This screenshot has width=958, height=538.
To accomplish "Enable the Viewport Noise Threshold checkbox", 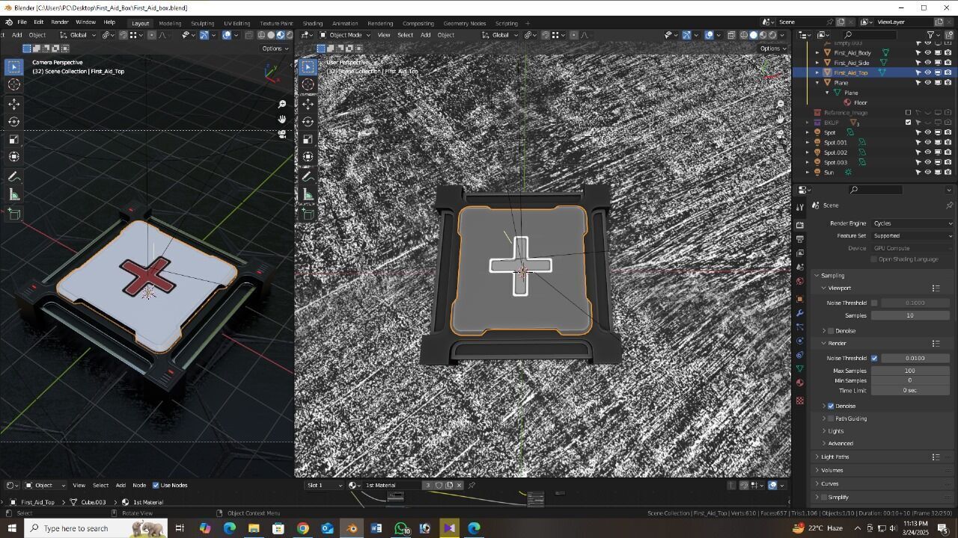I will coord(874,303).
